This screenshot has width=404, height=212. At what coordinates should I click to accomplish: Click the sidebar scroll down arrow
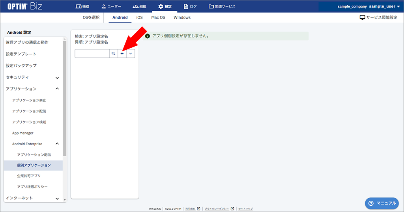(65, 200)
